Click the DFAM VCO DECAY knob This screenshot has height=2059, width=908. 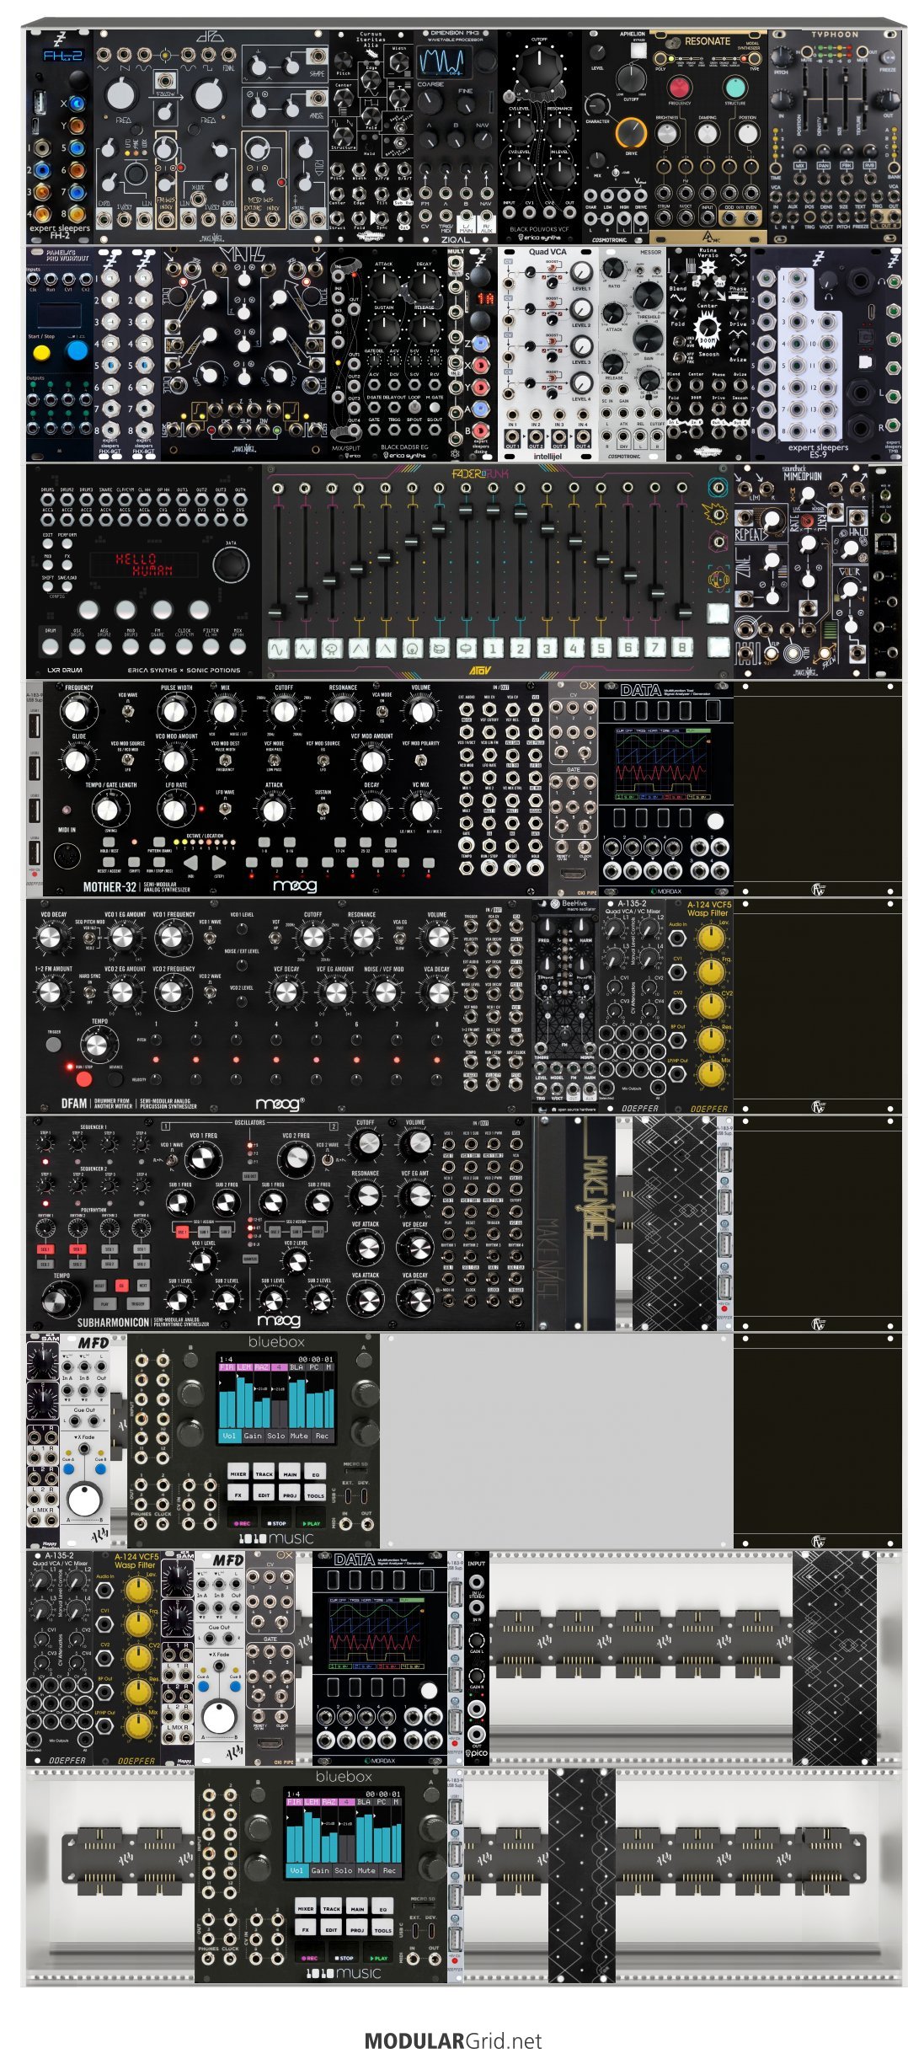pos(51,938)
